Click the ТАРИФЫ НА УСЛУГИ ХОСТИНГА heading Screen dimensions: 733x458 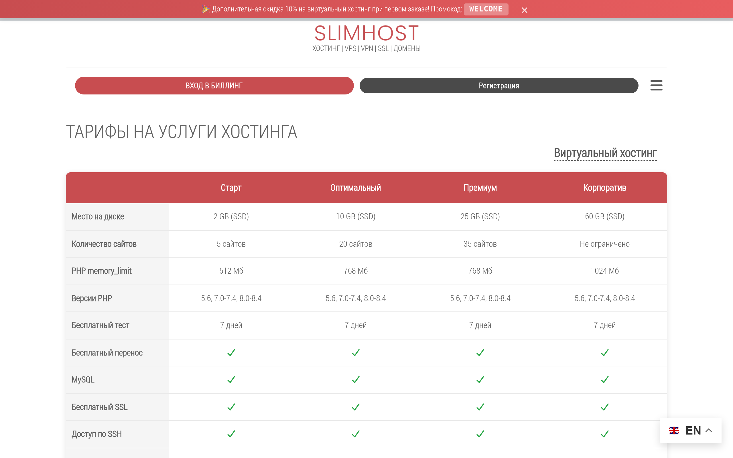(182, 132)
